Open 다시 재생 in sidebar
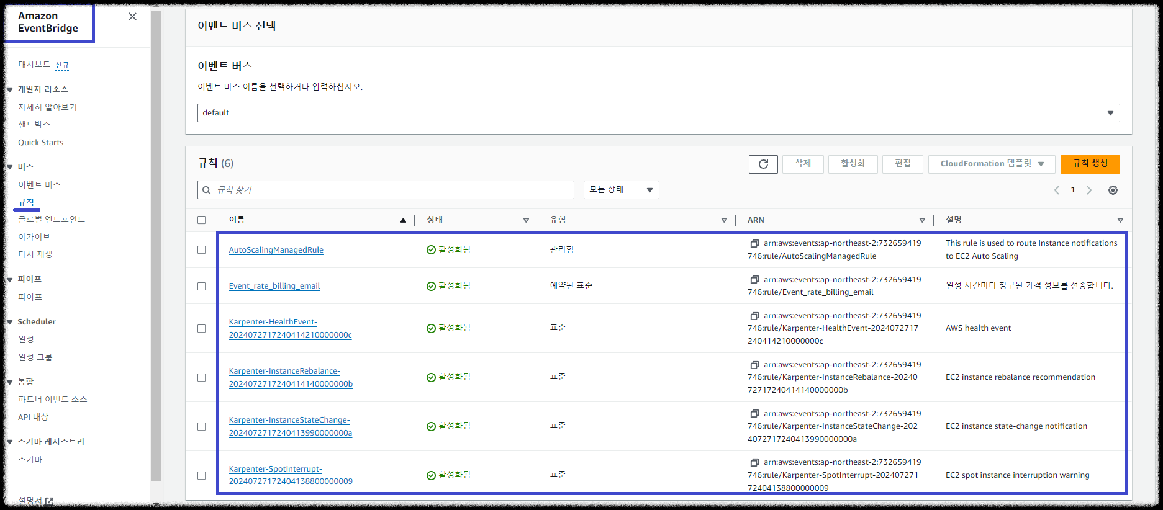Screen dimensions: 1163x510 (35, 254)
